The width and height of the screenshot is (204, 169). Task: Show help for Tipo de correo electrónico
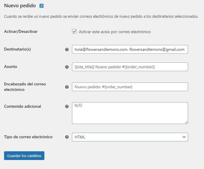[x=67, y=137]
